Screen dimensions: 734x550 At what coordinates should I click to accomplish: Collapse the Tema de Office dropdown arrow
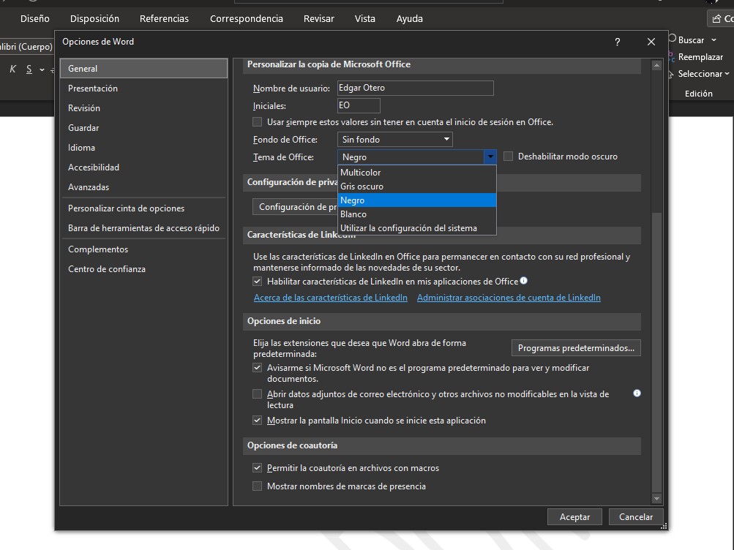[490, 157]
